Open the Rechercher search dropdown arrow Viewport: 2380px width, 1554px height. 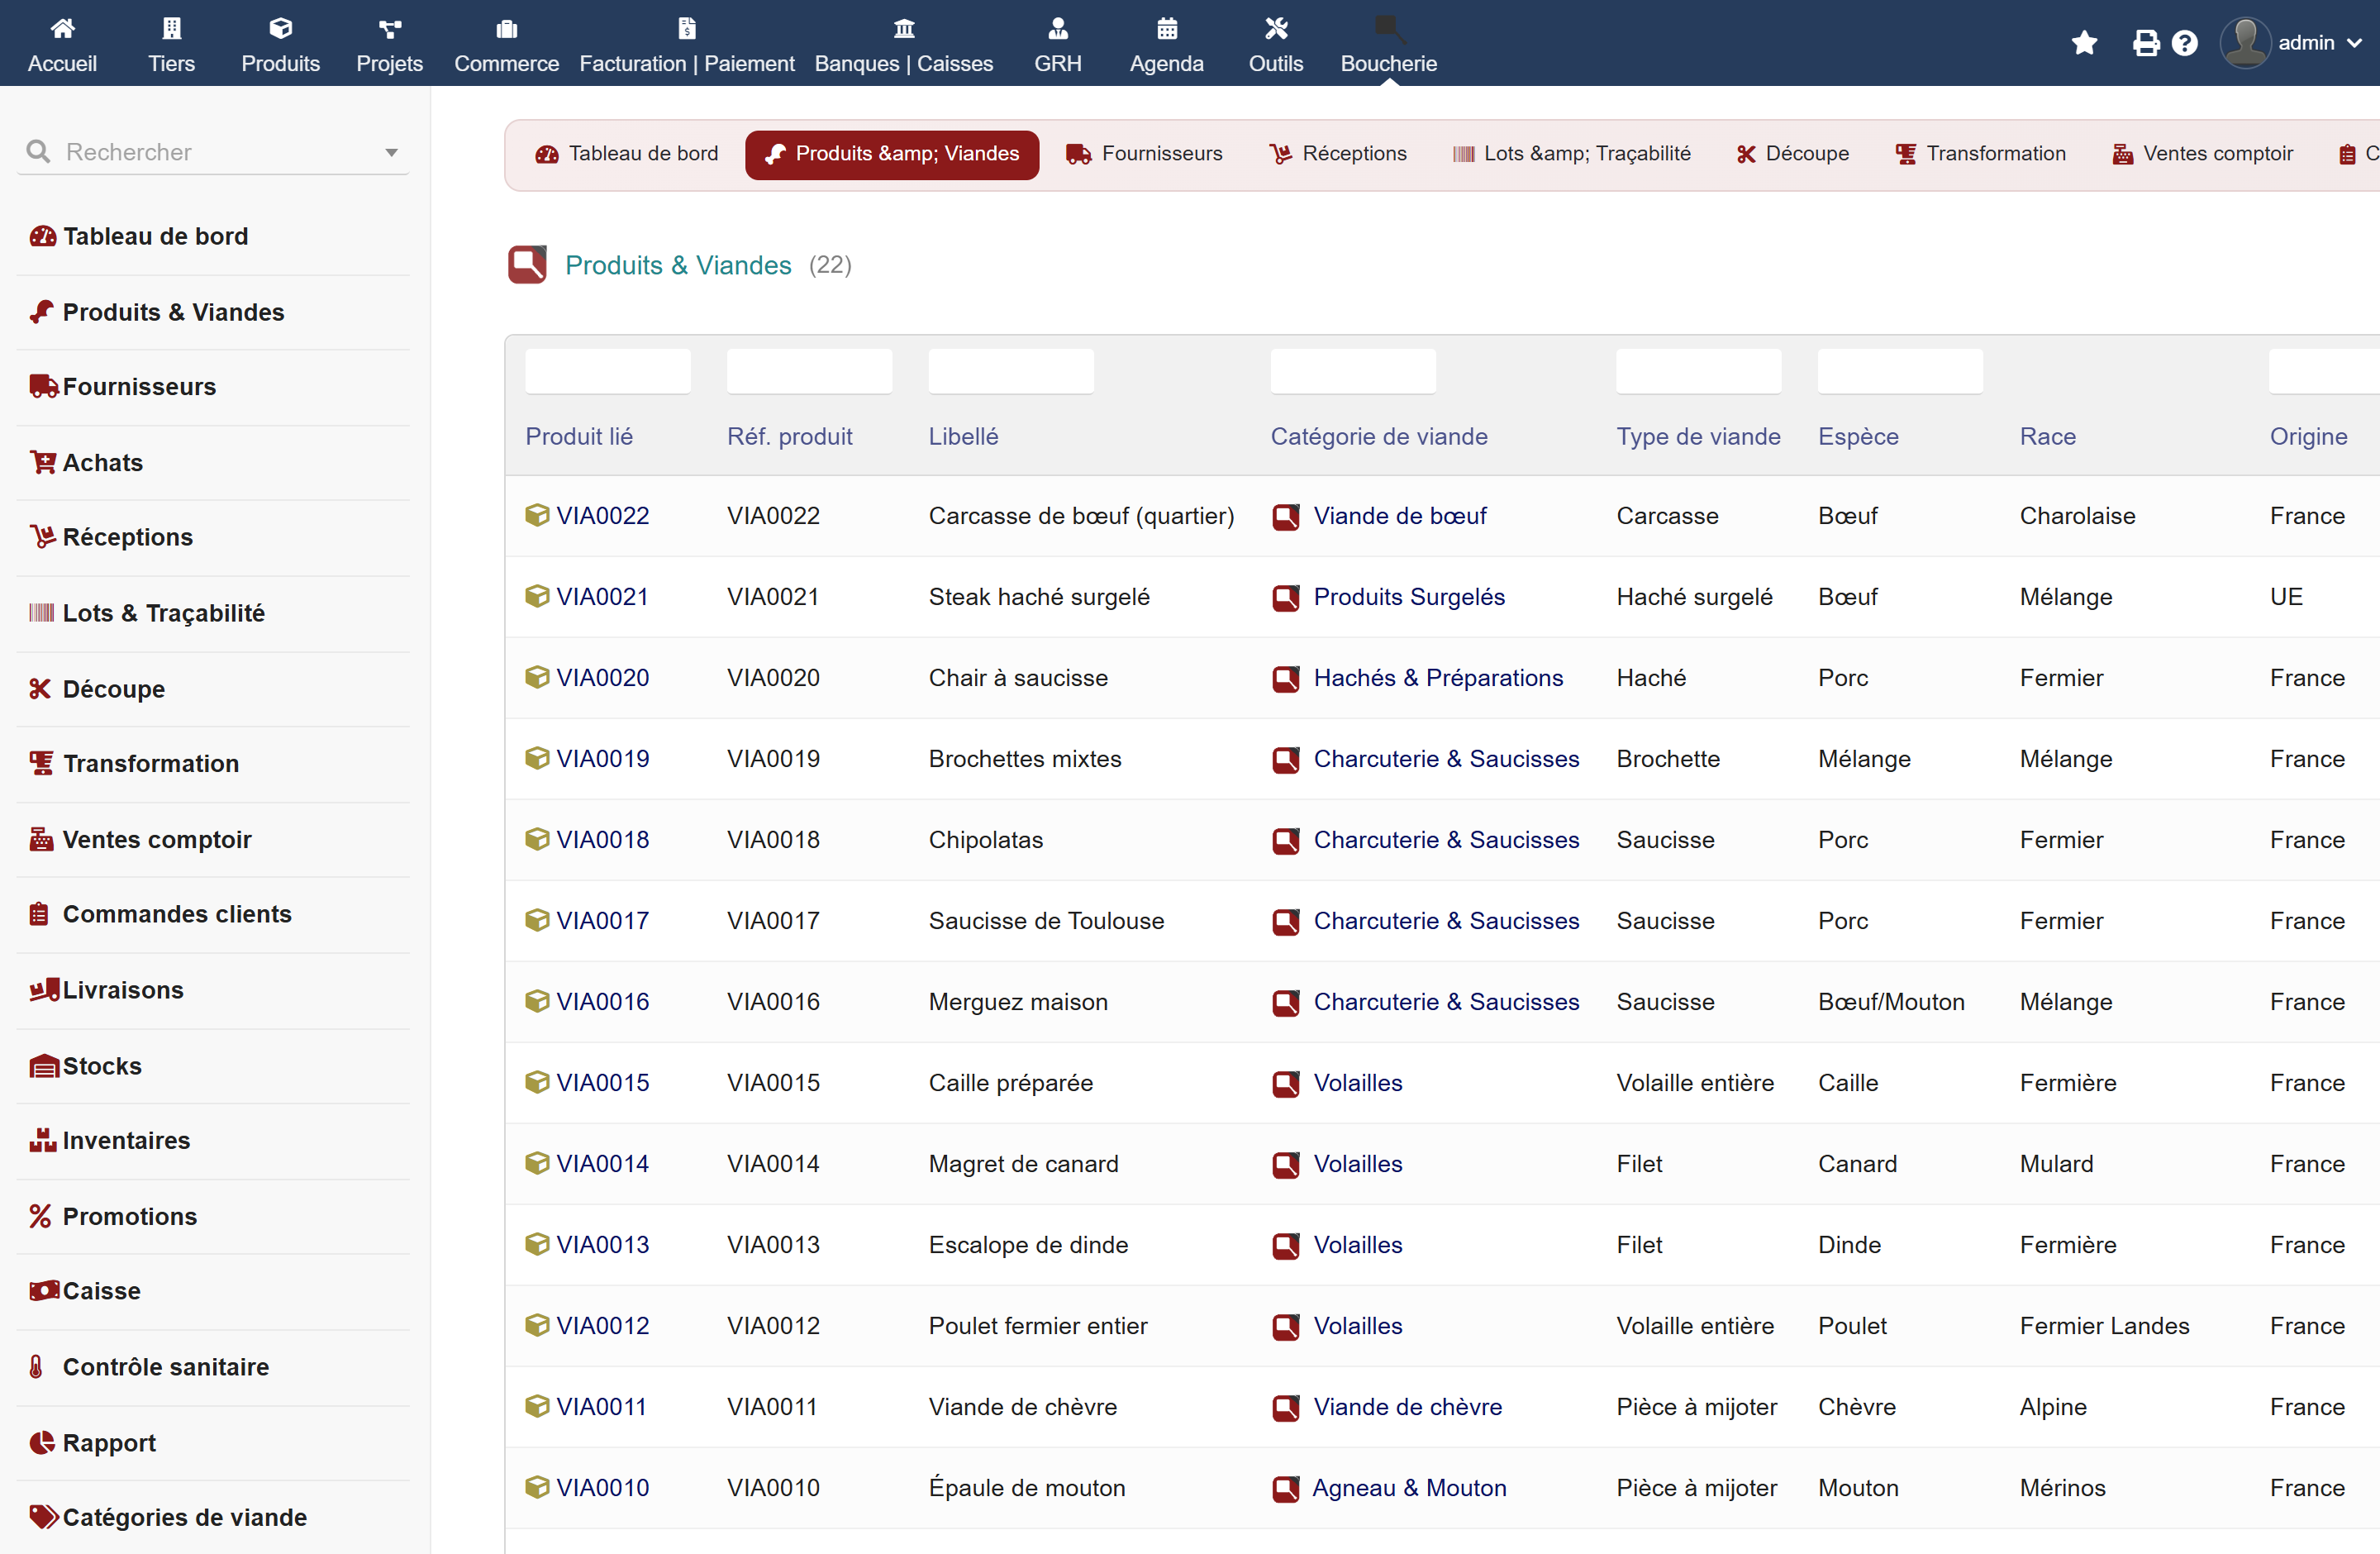click(x=391, y=153)
